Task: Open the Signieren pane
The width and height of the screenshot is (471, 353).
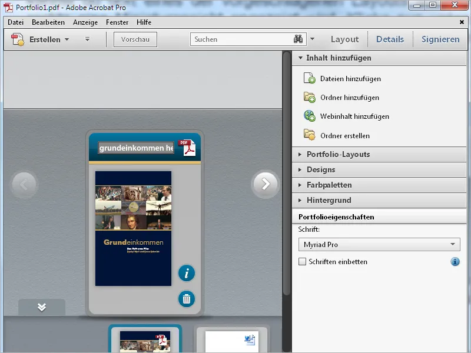Action: [440, 39]
